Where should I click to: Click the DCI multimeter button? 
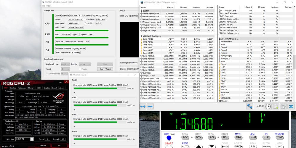tap(225, 137)
